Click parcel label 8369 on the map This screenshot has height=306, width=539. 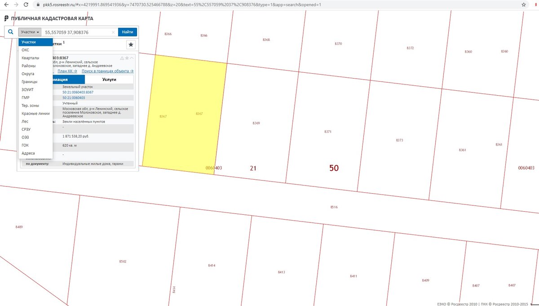pyautogui.click(x=256, y=123)
